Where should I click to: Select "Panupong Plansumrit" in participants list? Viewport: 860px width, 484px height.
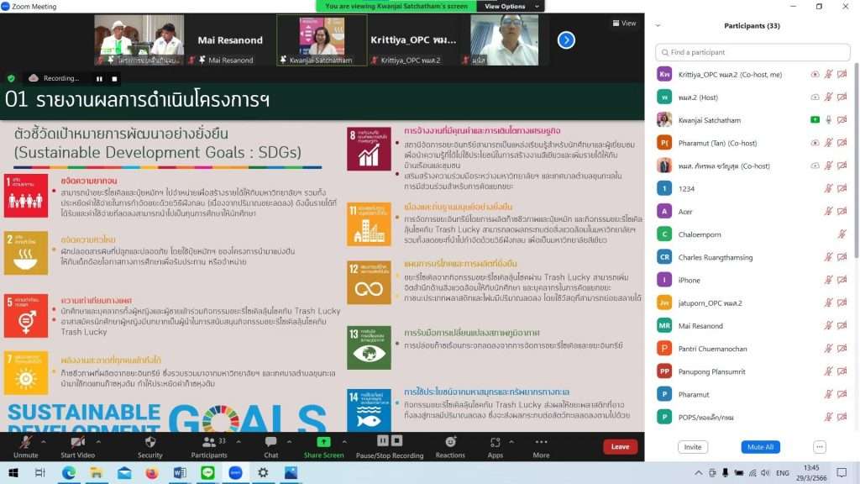[711, 371]
